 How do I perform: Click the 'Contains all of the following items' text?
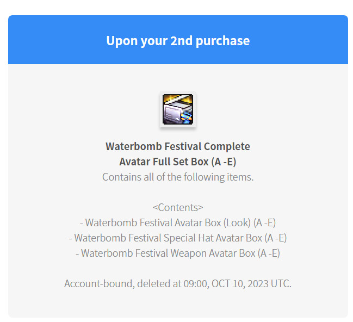tap(178, 177)
